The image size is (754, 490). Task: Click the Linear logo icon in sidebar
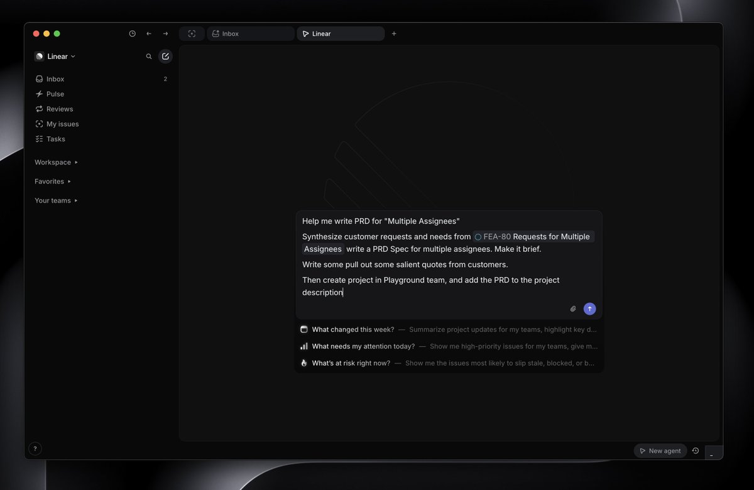(40, 57)
